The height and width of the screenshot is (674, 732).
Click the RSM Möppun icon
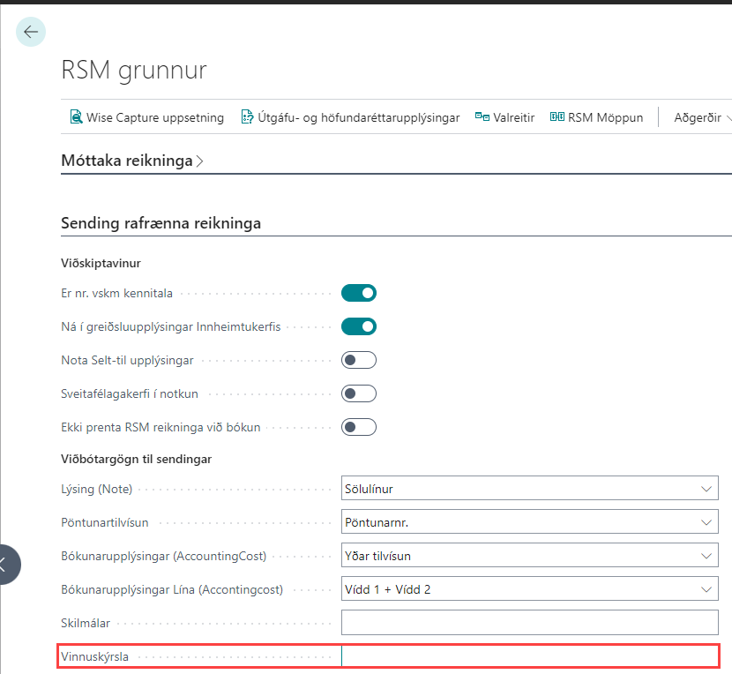pyautogui.click(x=557, y=117)
